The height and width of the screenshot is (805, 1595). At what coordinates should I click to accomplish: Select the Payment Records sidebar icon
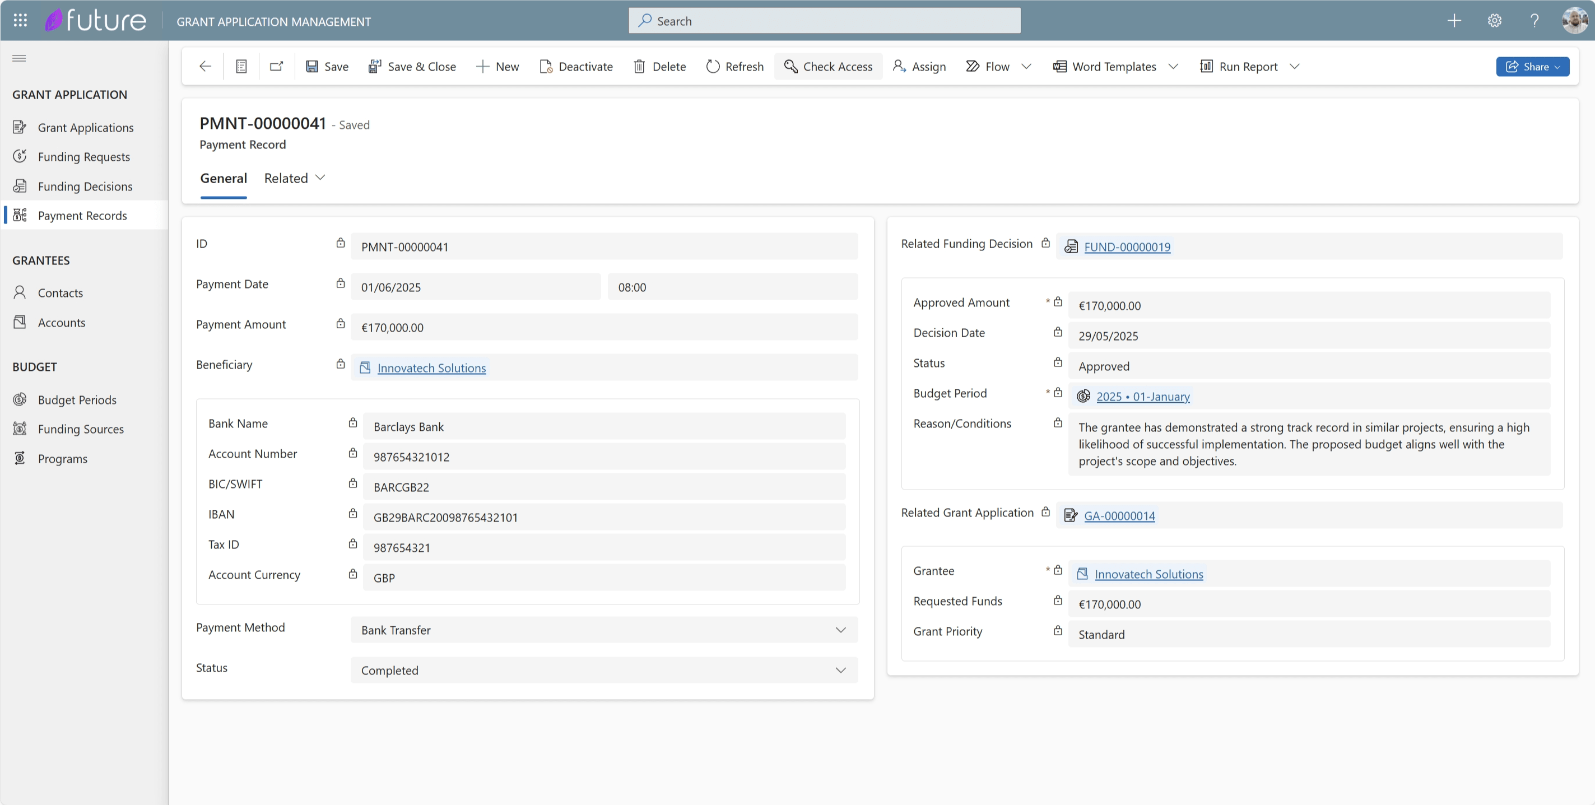point(20,215)
